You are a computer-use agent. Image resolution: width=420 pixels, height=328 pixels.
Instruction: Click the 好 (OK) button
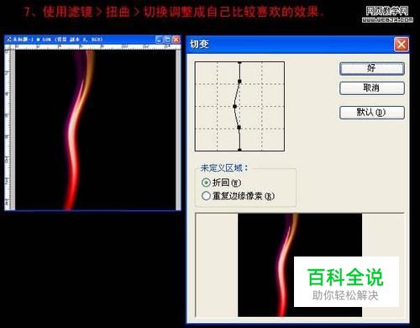[372, 69]
